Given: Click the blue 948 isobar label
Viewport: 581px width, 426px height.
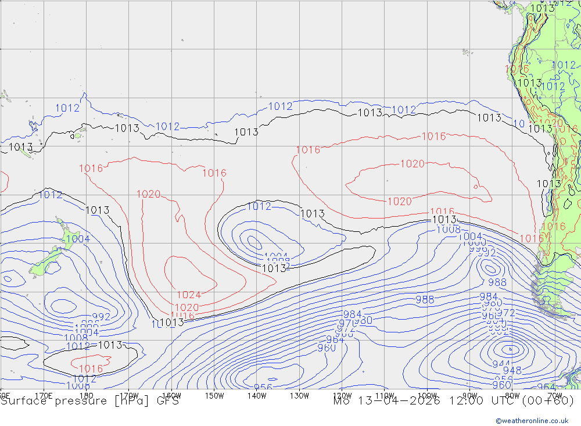Looking at the screenshot, I should coord(512,370).
